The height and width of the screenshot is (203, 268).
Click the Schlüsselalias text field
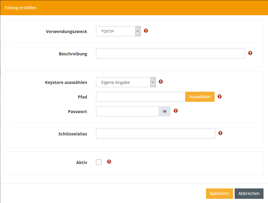pyautogui.click(x=155, y=134)
